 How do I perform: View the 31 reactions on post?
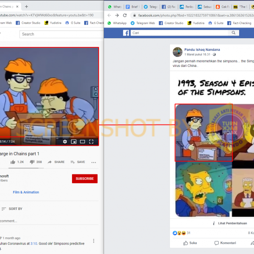182,233
